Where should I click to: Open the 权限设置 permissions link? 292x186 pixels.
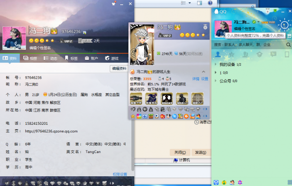(x=120, y=174)
